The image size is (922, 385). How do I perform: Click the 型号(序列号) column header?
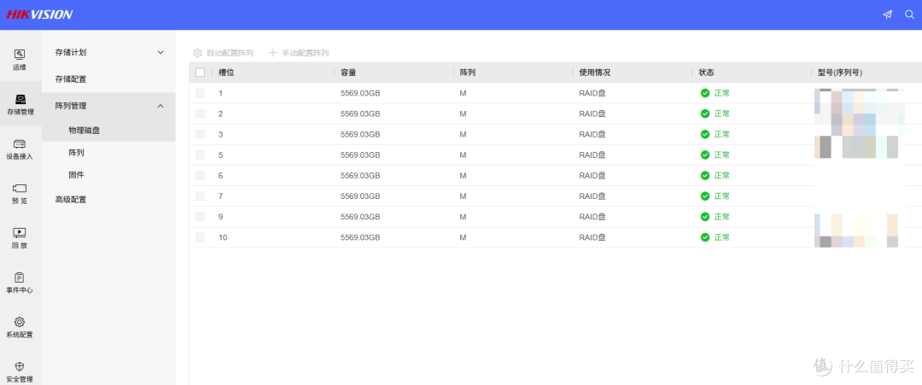[x=840, y=73]
